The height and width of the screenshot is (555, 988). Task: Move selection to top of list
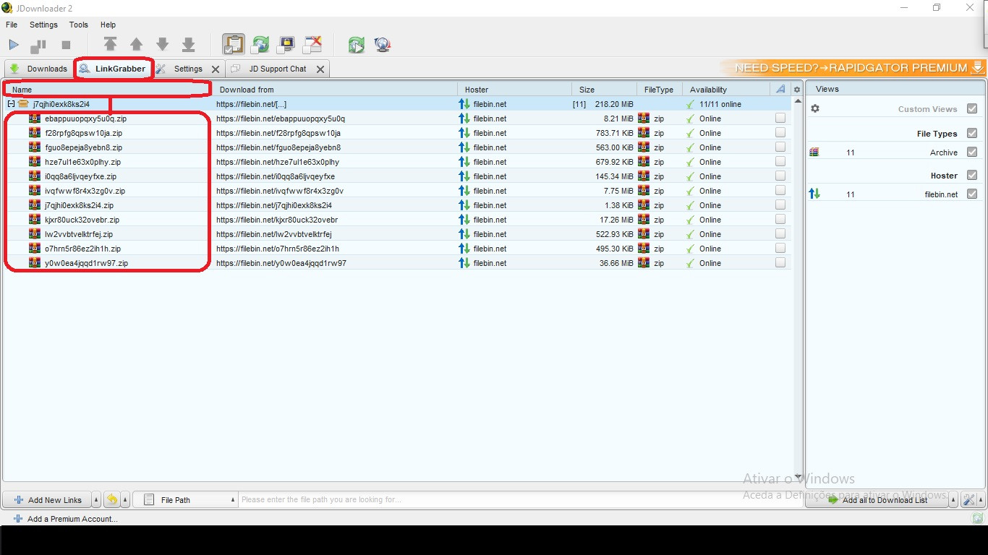click(x=110, y=44)
